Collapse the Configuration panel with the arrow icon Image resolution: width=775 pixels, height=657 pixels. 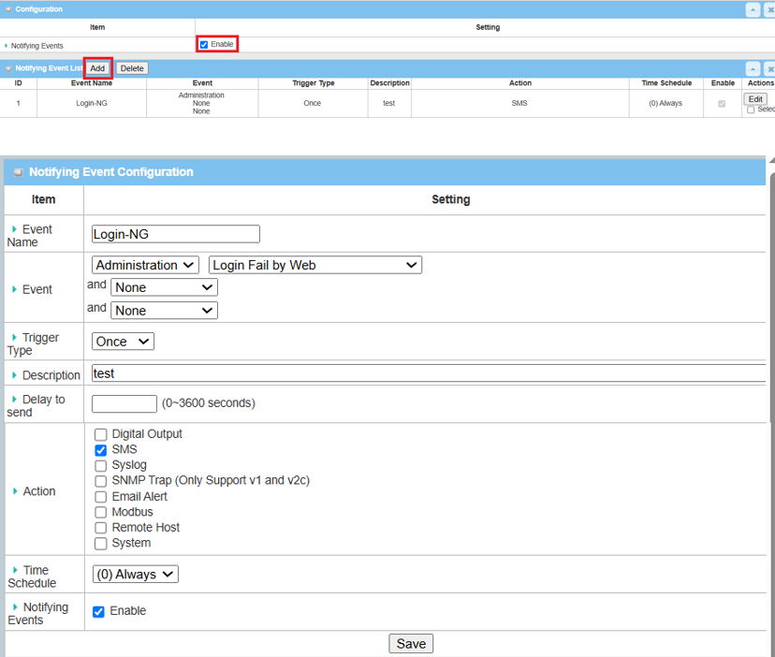753,9
